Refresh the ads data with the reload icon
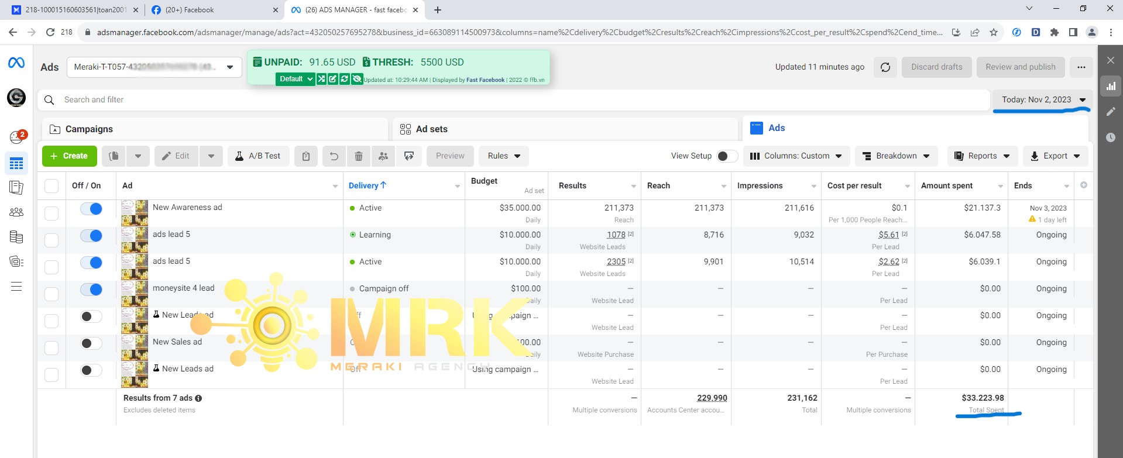The image size is (1123, 458). (x=885, y=67)
